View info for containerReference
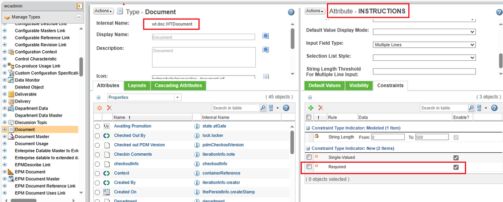The height and width of the screenshot is (202, 503). pyautogui.click(x=197, y=173)
